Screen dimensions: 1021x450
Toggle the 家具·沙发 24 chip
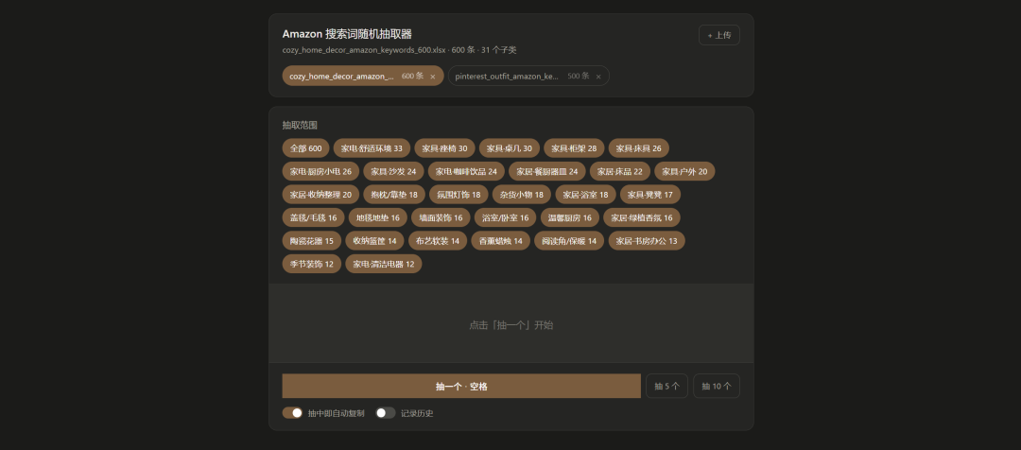coord(393,171)
